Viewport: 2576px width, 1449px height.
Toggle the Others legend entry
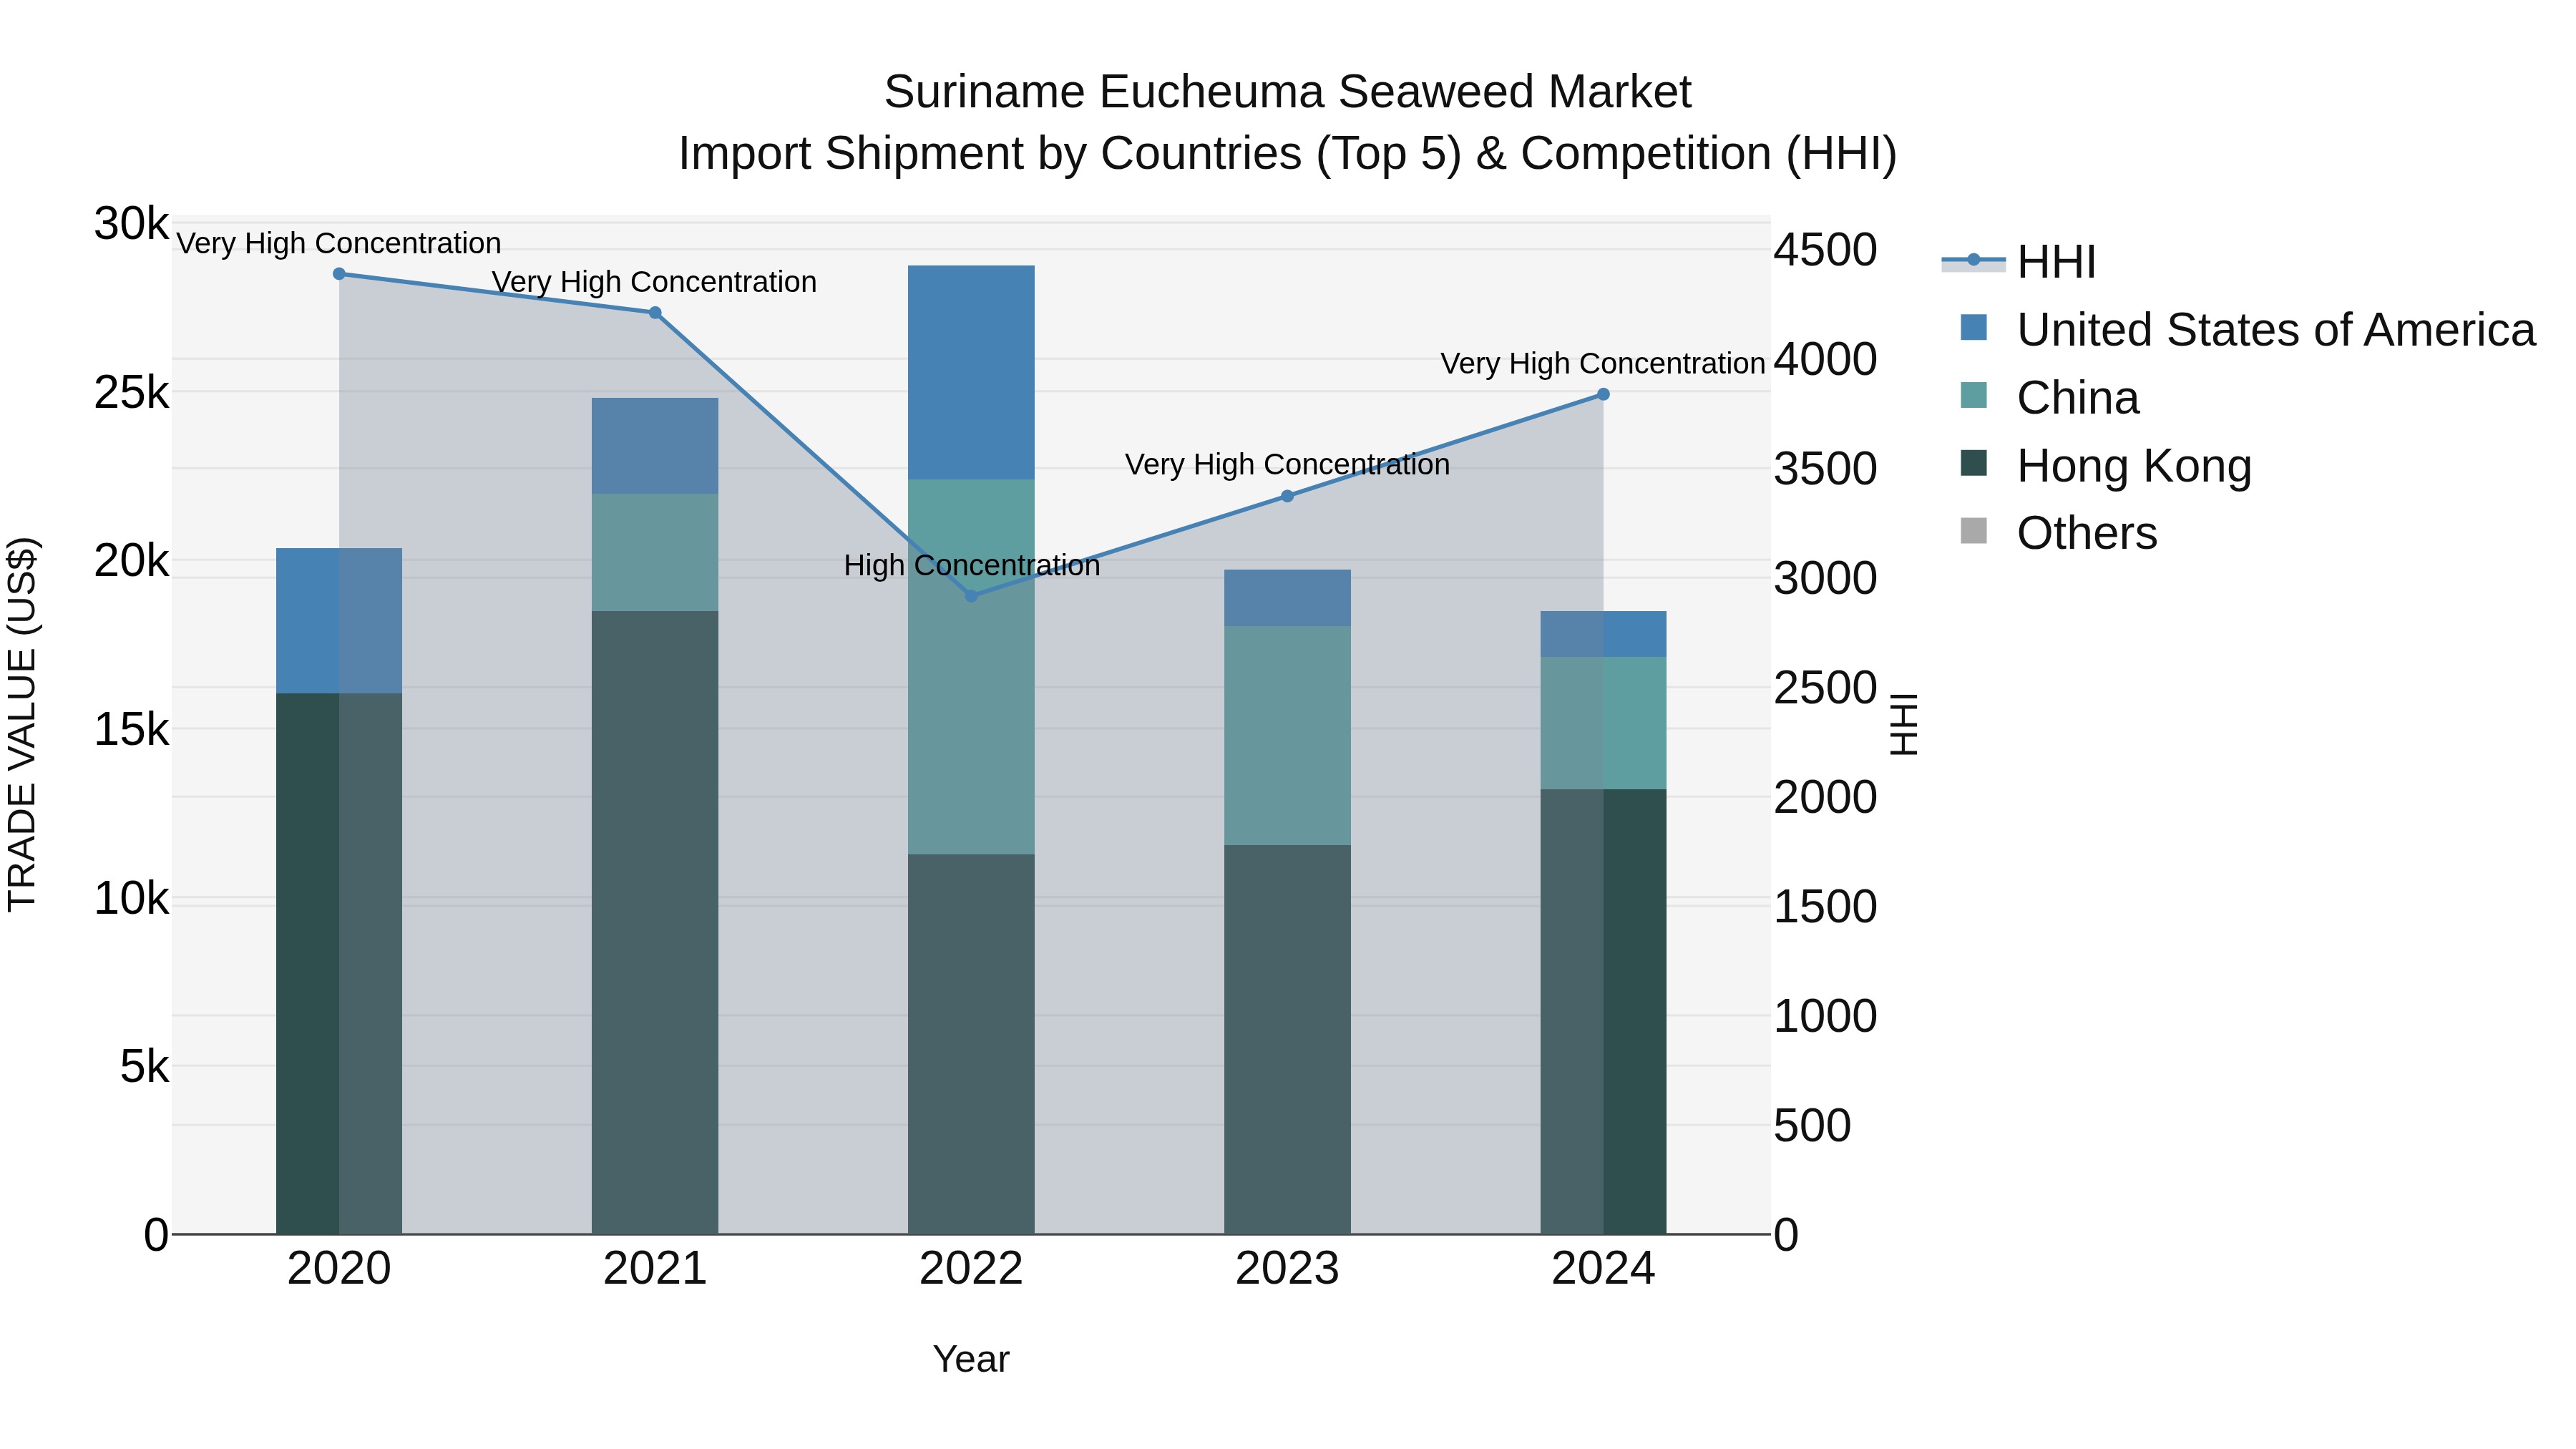[x=2059, y=533]
